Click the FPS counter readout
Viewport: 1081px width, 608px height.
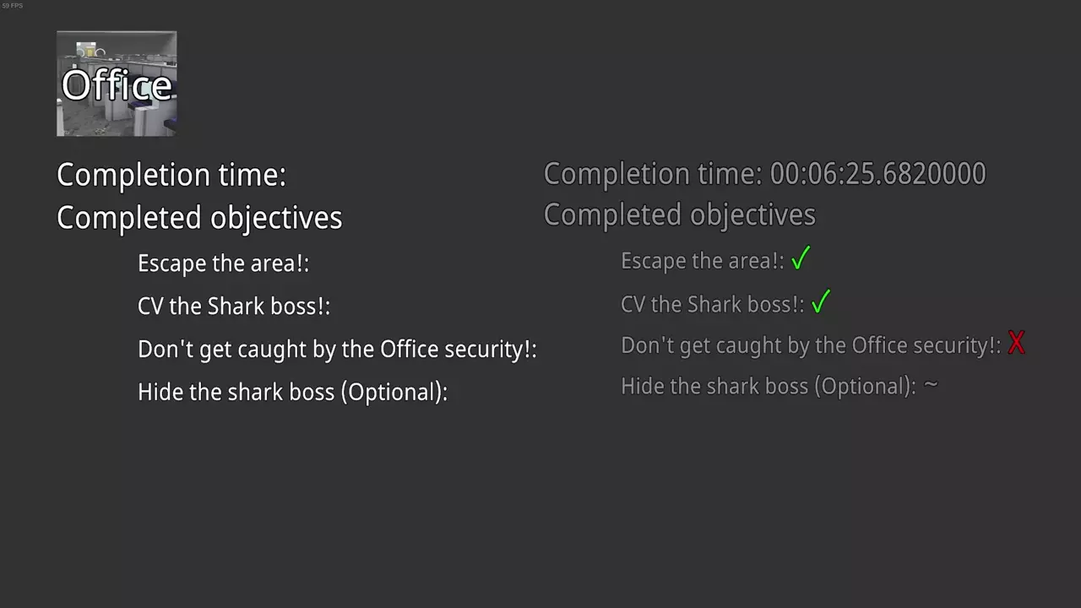click(x=13, y=6)
